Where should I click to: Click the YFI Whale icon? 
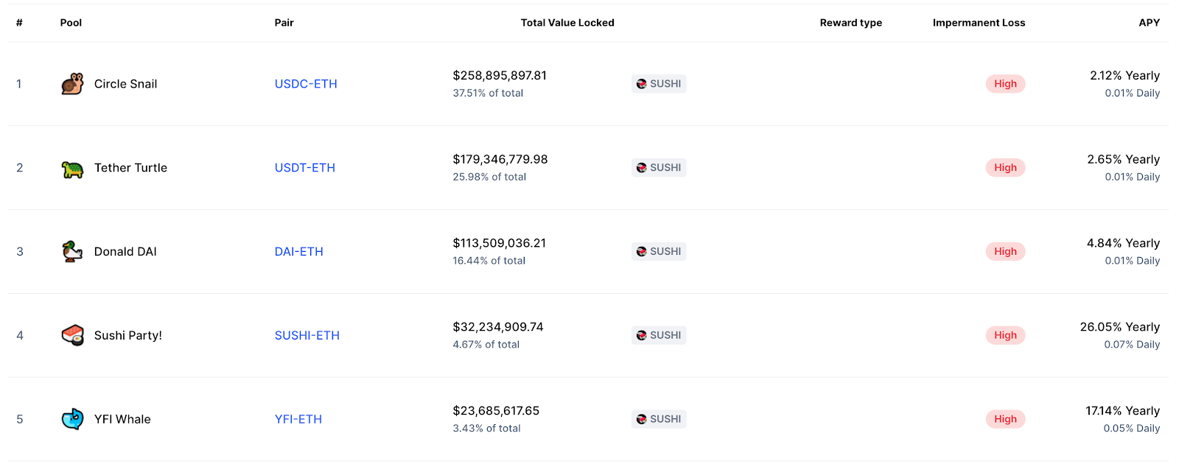[x=72, y=419]
